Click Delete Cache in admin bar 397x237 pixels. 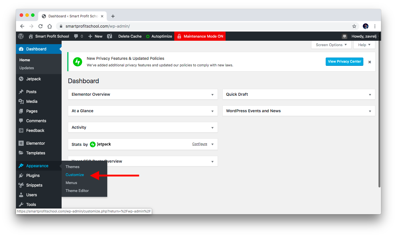(x=130, y=36)
